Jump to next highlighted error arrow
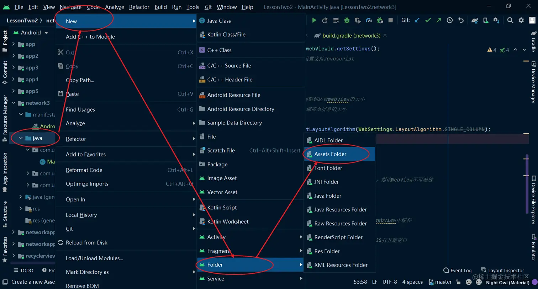Screen dimensions: 538x289 pyautogui.click(x=524, y=50)
